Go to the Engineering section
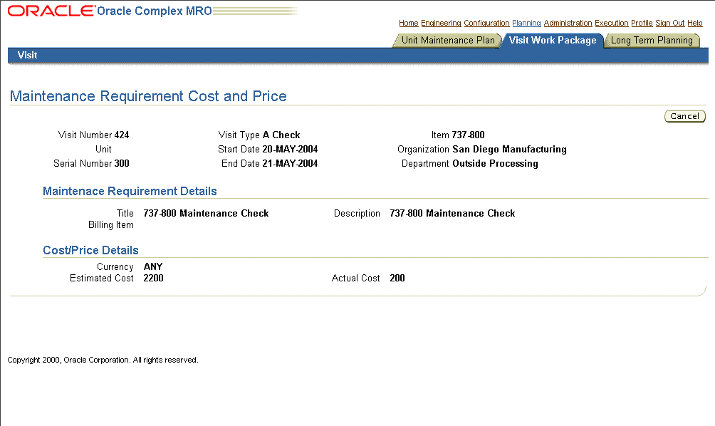The height and width of the screenshot is (426, 715). 441,23
